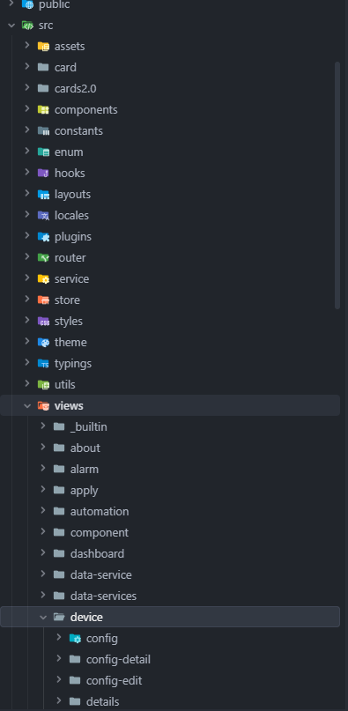Collapse the views folder chevron

click(x=27, y=406)
